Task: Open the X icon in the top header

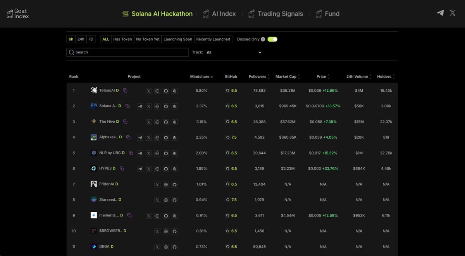Action: (453, 13)
